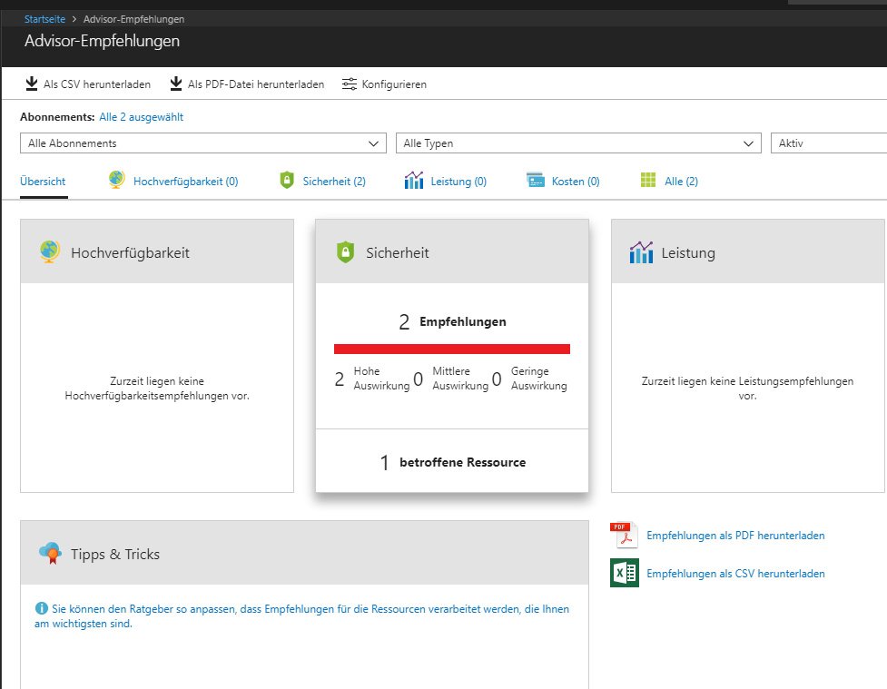Click Als CSV herunterladen in toolbar
The width and height of the screenshot is (887, 689).
click(x=88, y=84)
